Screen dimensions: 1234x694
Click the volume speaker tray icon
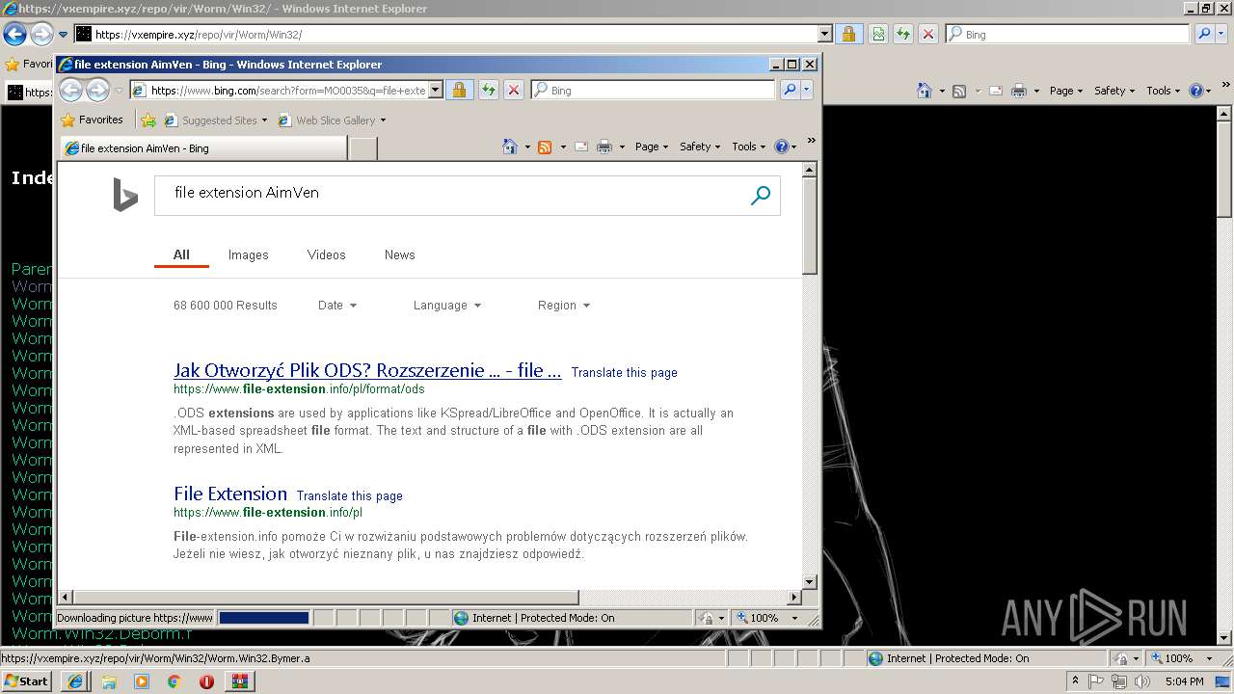(1142, 681)
